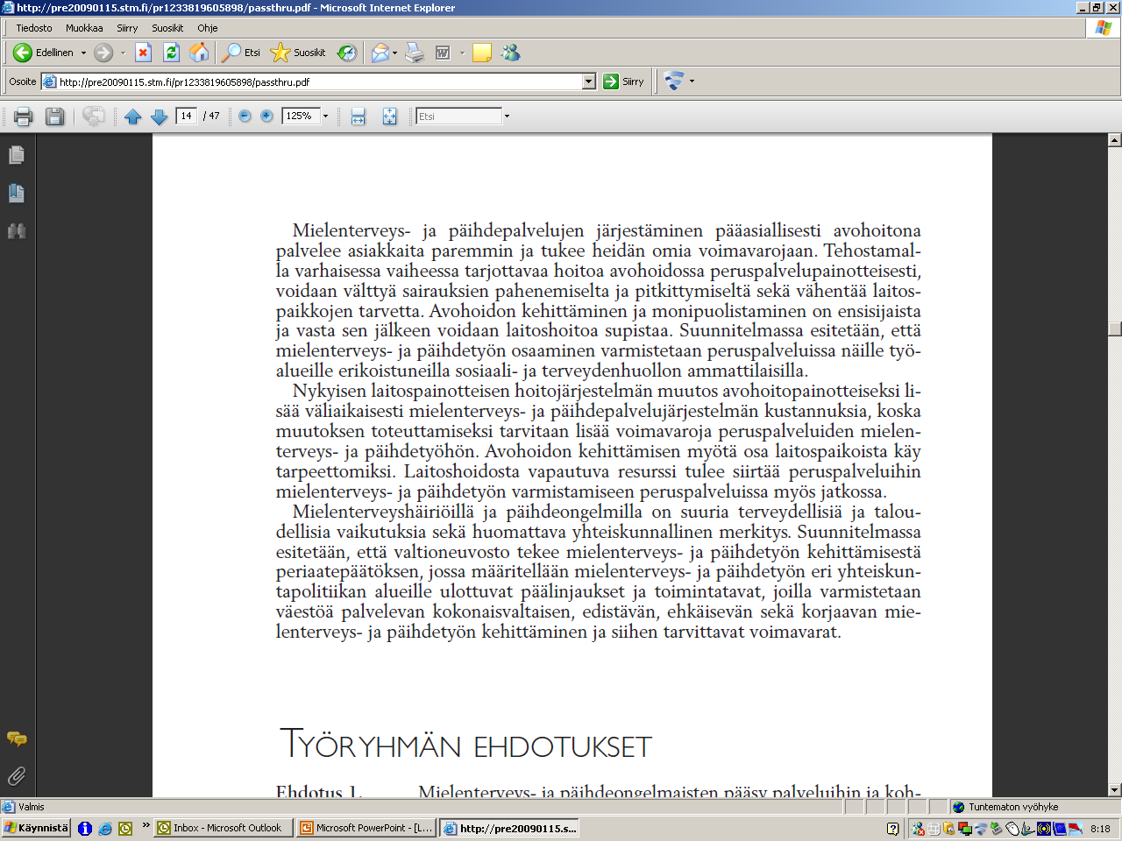Click the vertical scrollbar thumb
This screenshot has width=1122, height=841.
click(x=1115, y=329)
